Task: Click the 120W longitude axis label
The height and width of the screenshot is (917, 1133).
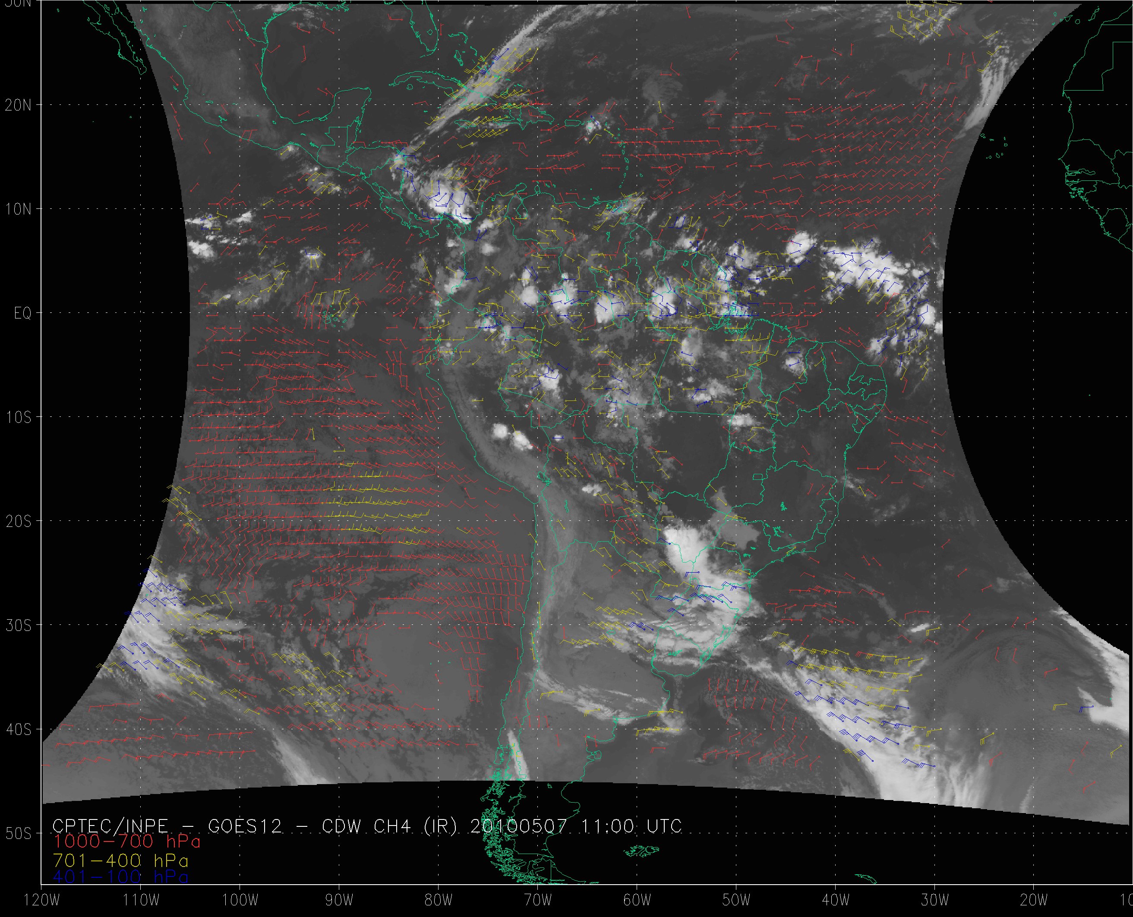Action: coord(42,900)
